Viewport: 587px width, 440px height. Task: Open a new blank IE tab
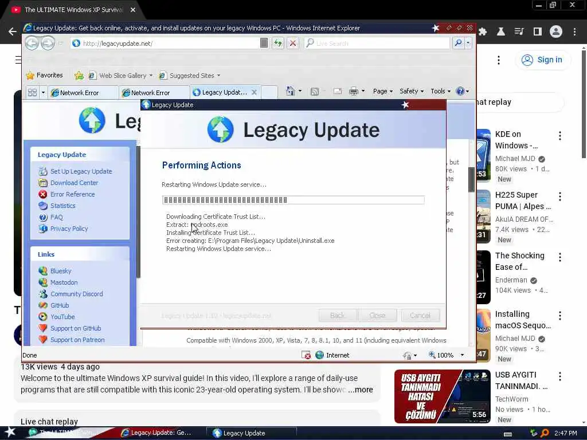pyautogui.click(x=269, y=92)
